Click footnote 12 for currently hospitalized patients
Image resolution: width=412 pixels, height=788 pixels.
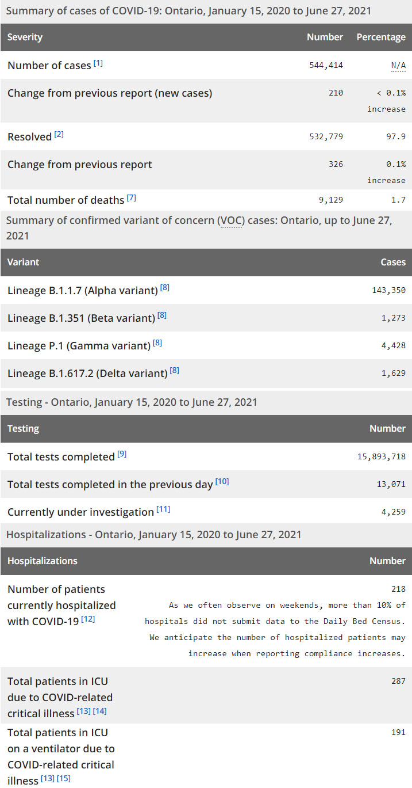[x=88, y=619]
